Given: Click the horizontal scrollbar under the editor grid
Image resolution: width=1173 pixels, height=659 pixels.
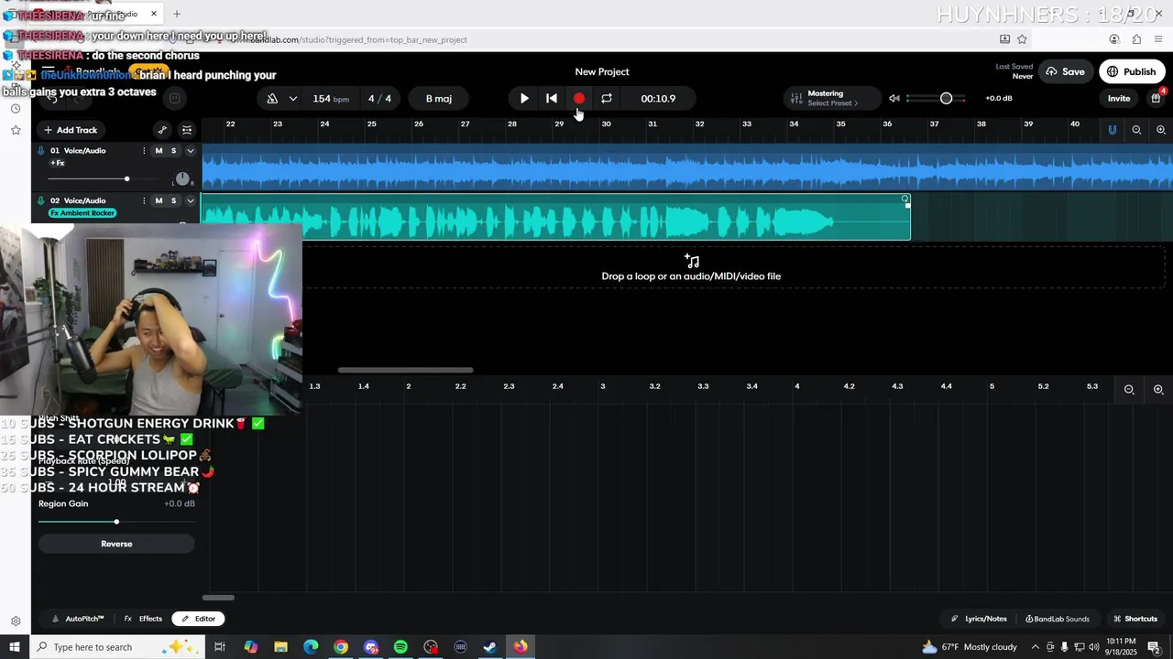Looking at the screenshot, I should point(218,598).
